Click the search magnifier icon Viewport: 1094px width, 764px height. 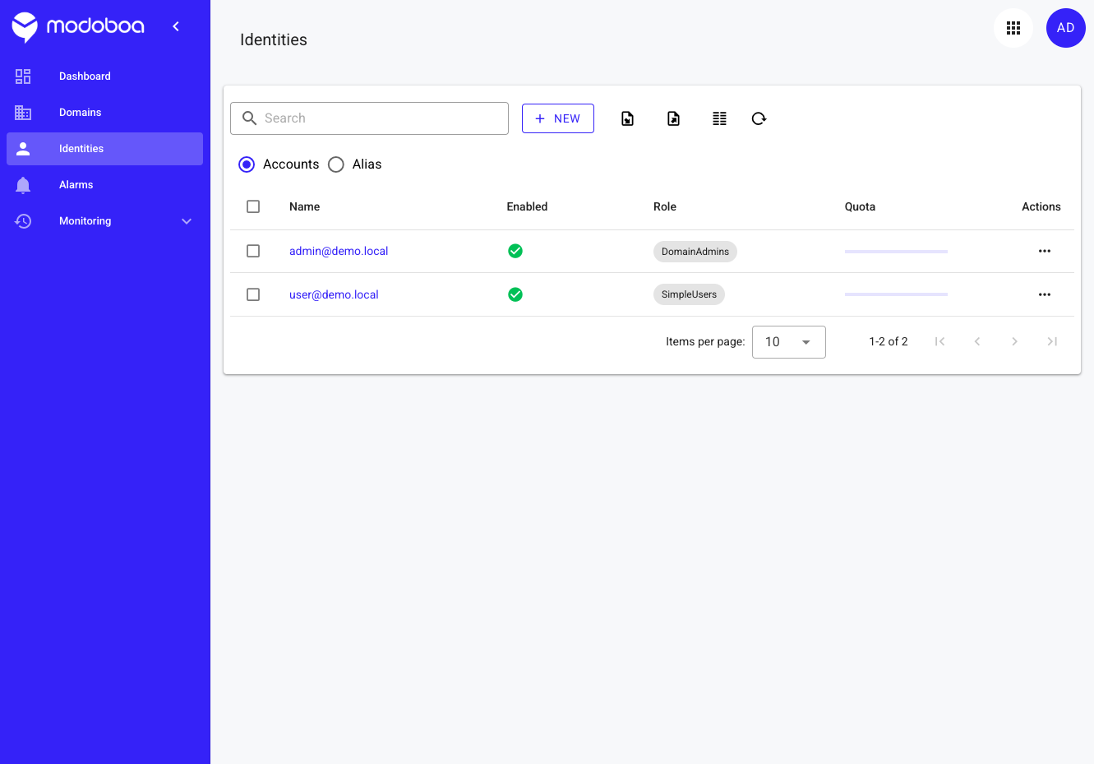(250, 118)
